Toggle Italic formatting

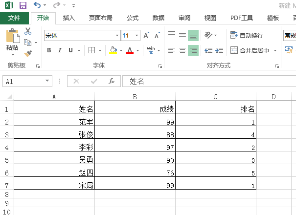(x=60, y=50)
